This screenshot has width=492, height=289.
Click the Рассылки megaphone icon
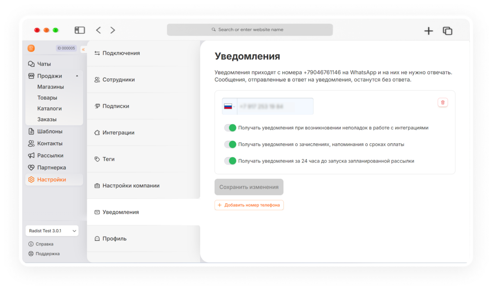point(31,156)
